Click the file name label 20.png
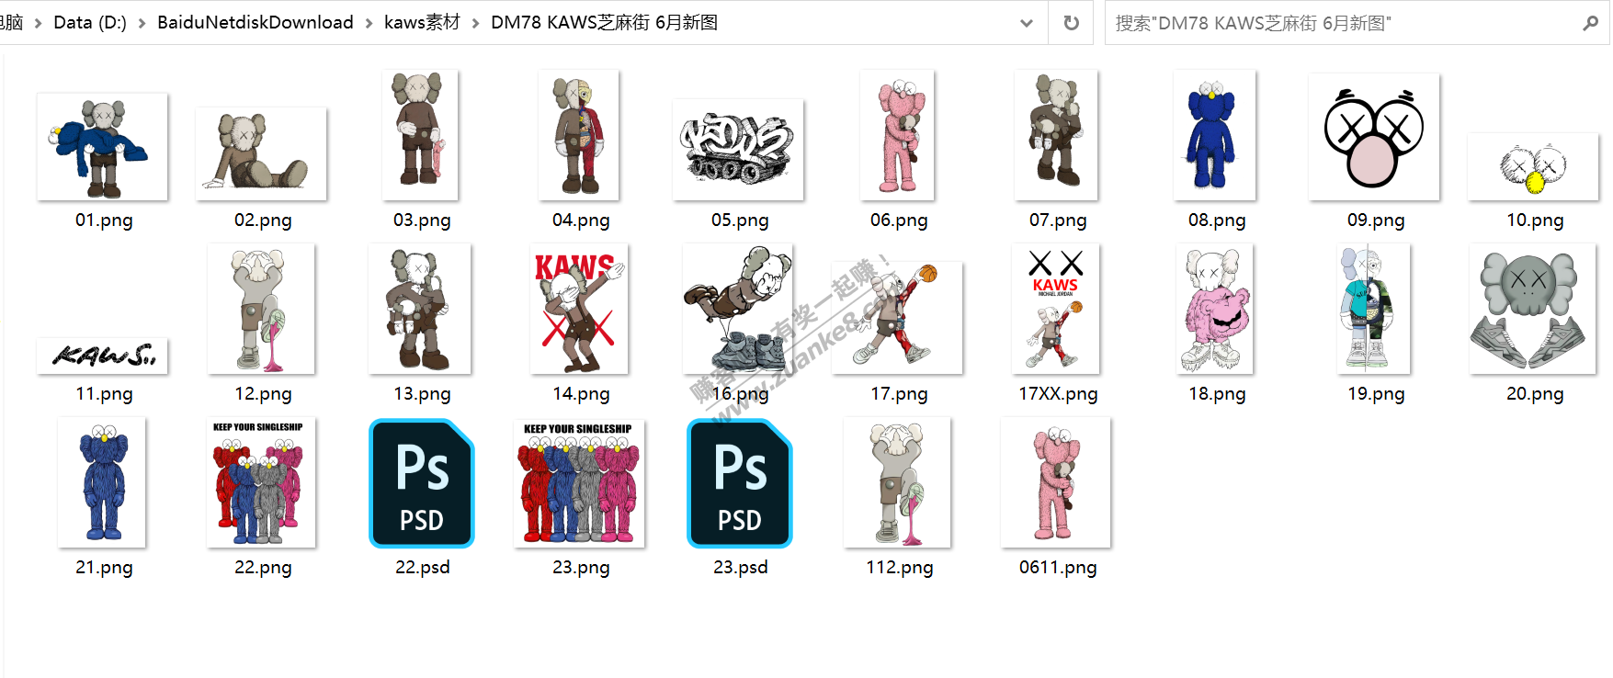 point(1535,394)
